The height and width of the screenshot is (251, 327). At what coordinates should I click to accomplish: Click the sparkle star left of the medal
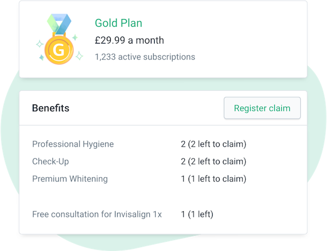click(39, 43)
